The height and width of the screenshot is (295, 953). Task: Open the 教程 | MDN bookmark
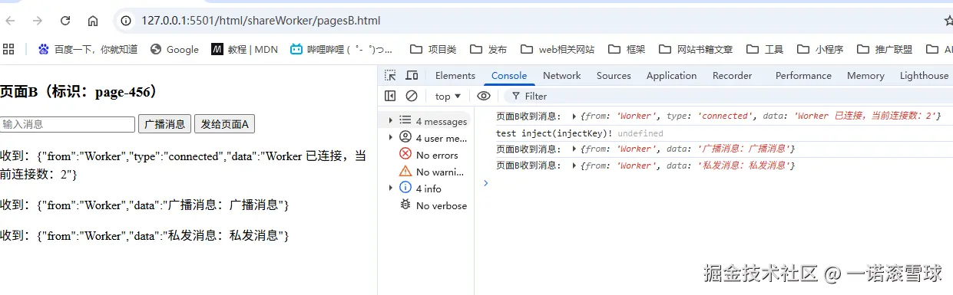pos(244,49)
